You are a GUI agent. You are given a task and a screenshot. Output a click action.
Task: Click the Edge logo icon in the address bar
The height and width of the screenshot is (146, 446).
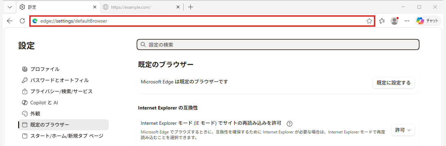(35, 21)
